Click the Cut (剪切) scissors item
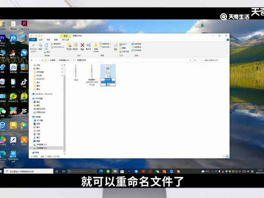Screen dimensions: 264x198 coord(47,52)
